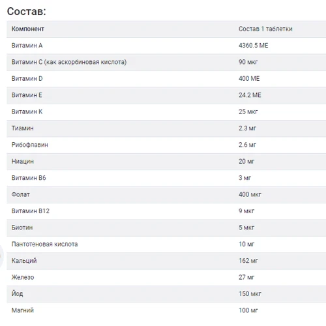Click the Витамин K label

pos(27,111)
